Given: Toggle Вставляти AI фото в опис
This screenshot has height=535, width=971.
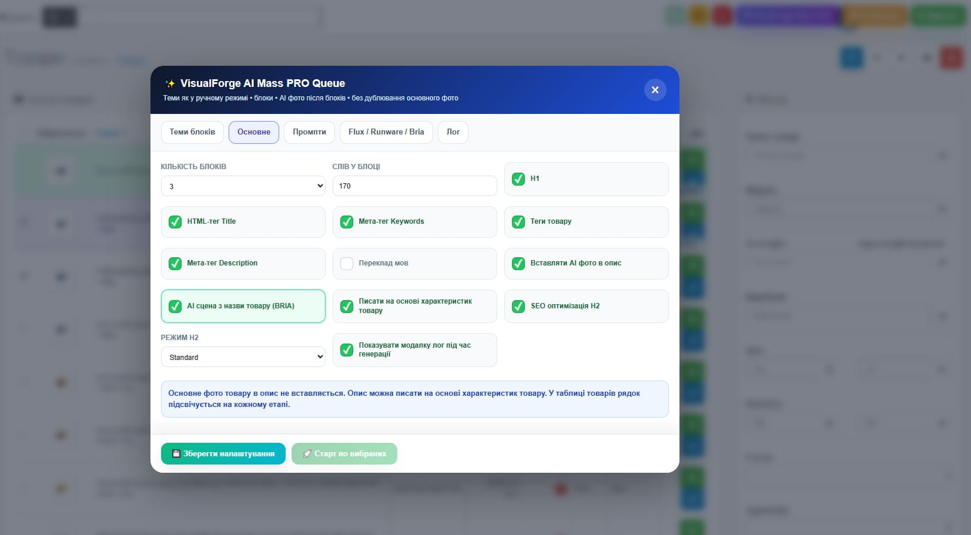Looking at the screenshot, I should 518,263.
